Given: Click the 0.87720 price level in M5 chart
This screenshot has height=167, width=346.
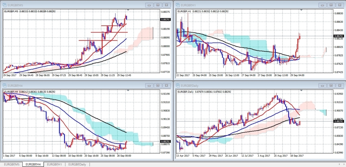Looking at the screenshot, I should tap(165, 72).
